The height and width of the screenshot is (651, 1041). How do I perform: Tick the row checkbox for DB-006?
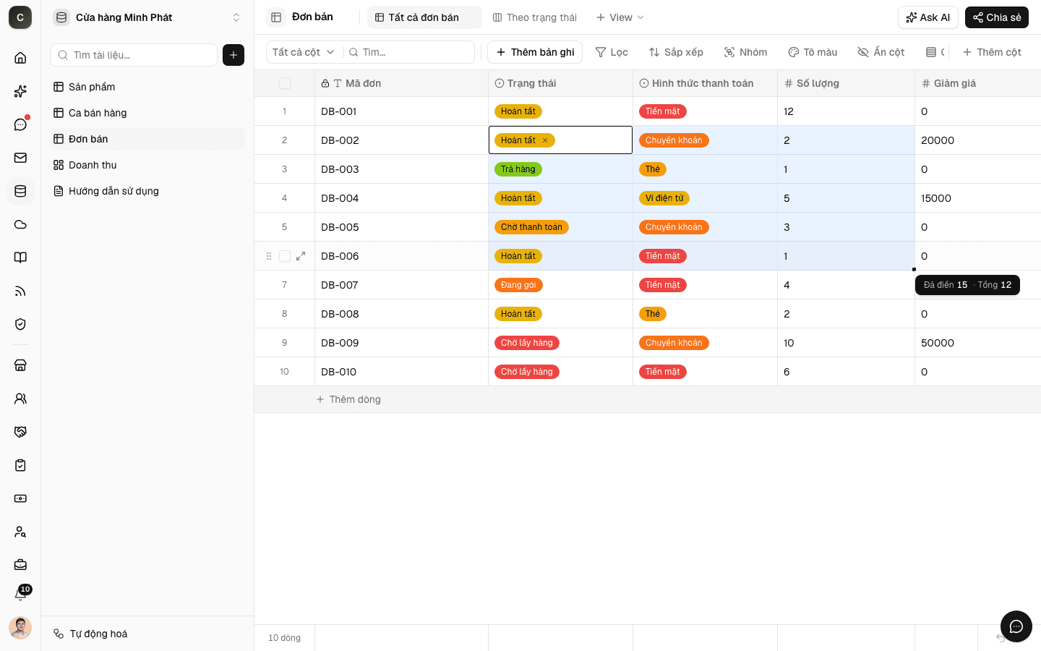pos(285,256)
